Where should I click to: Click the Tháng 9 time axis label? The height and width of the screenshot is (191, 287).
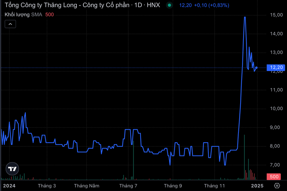[x=173, y=186]
